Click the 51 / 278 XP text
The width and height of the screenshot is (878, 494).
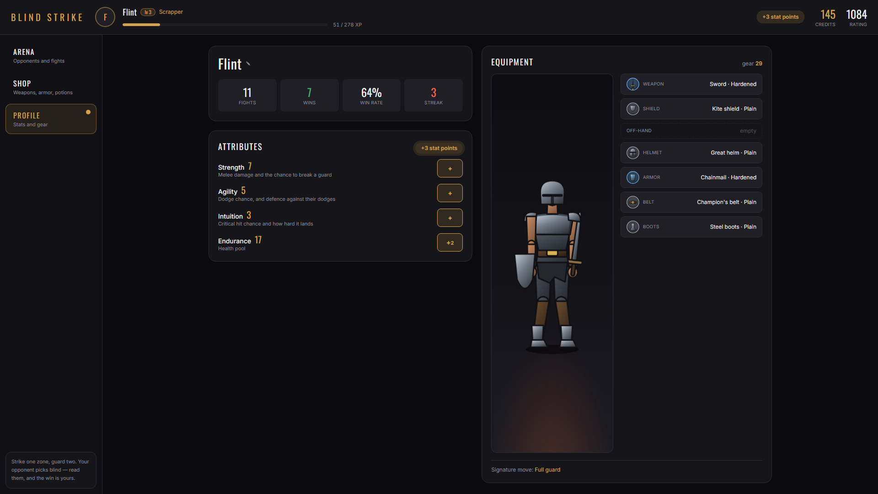348,25
